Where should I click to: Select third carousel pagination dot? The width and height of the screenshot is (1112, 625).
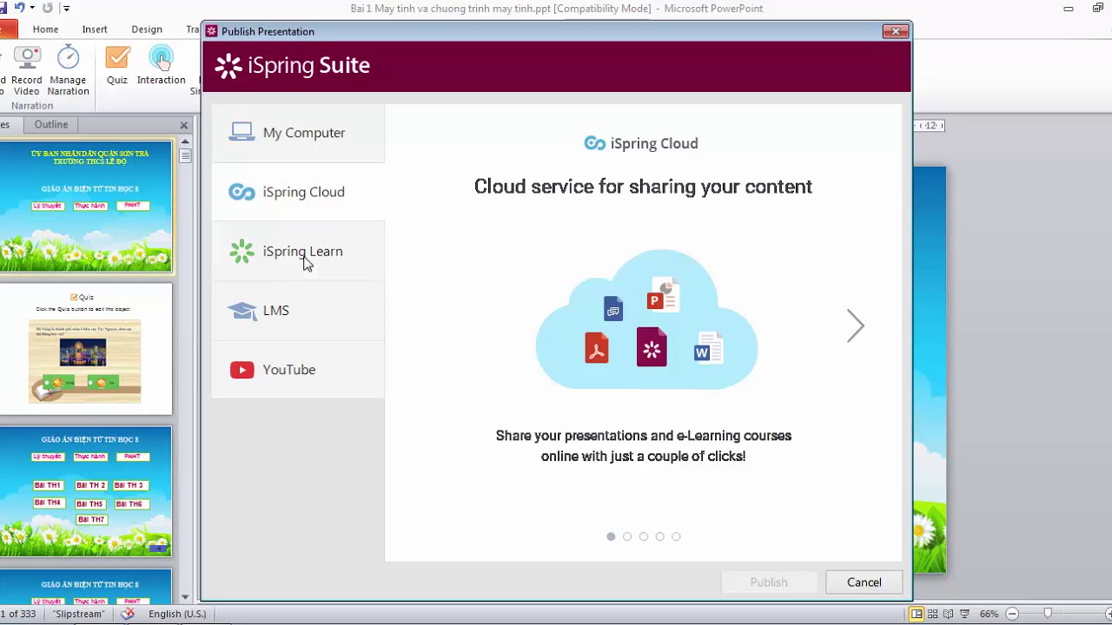pos(644,536)
